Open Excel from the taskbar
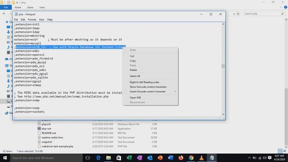This screenshot has height=162, width=288. tap(129, 158)
